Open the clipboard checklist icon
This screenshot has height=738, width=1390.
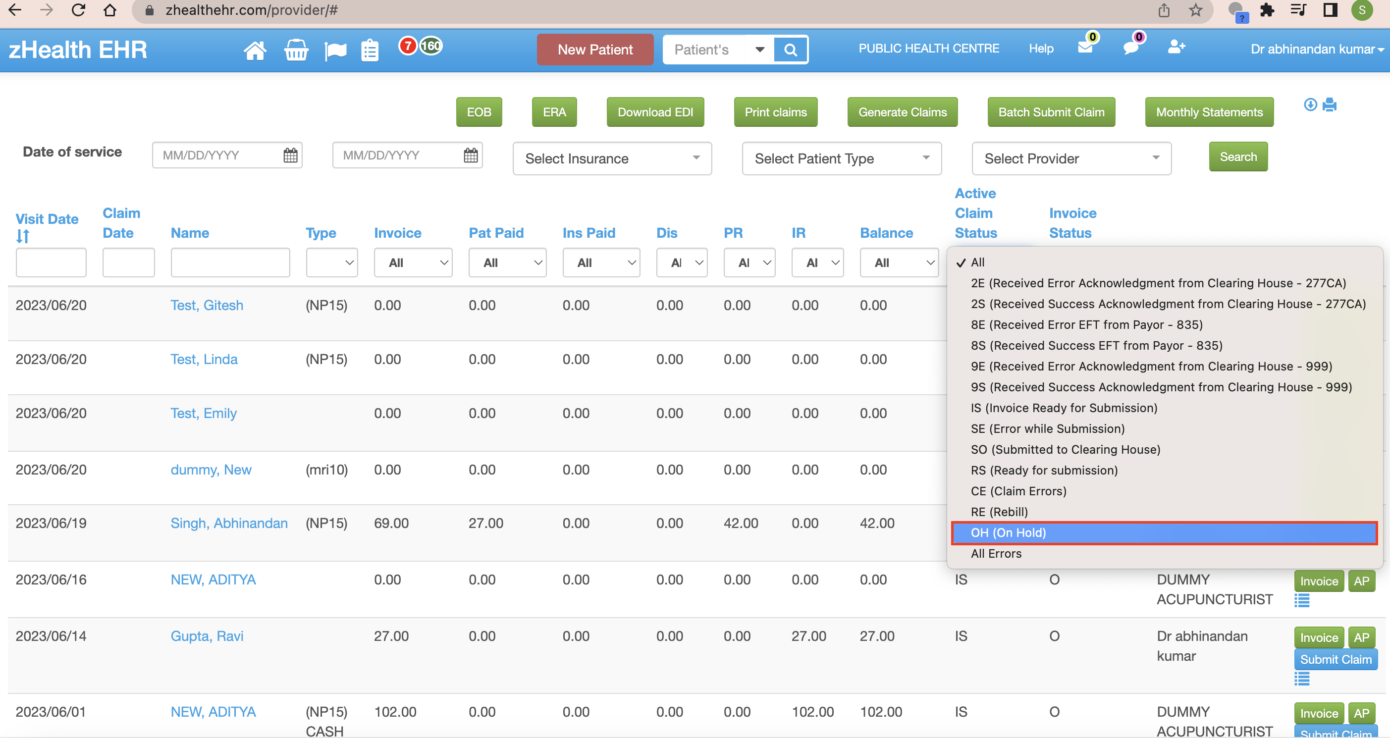pyautogui.click(x=370, y=50)
